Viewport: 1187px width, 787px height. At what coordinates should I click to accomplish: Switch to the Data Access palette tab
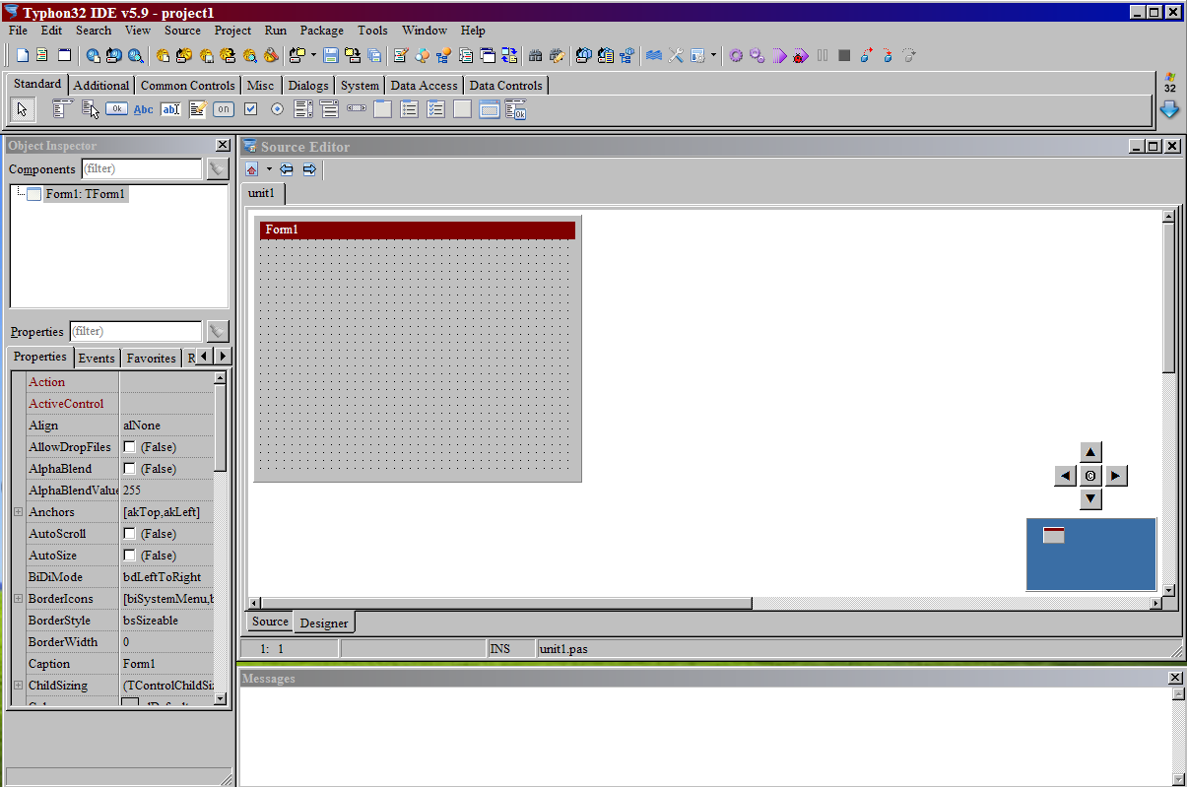tap(424, 86)
